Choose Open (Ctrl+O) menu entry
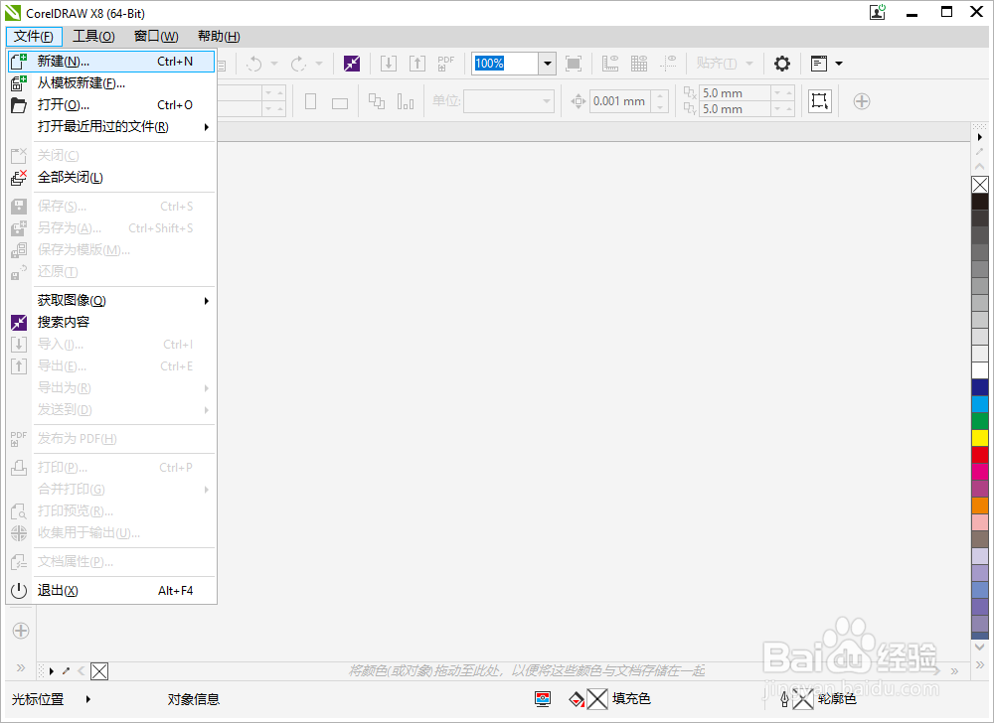Screen dimensions: 994x723 [x=111, y=105]
